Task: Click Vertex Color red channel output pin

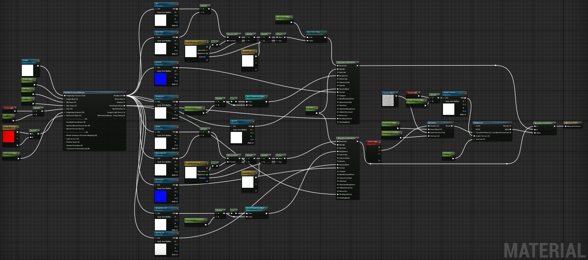Action: coord(379,151)
